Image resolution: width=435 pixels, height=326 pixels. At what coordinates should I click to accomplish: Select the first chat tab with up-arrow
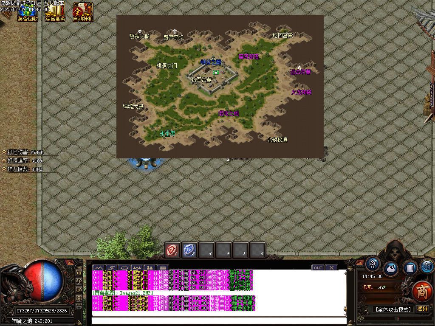[99, 267]
